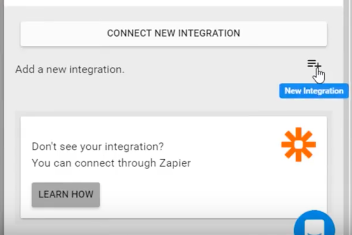Click the add-list plus icon

(x=314, y=64)
